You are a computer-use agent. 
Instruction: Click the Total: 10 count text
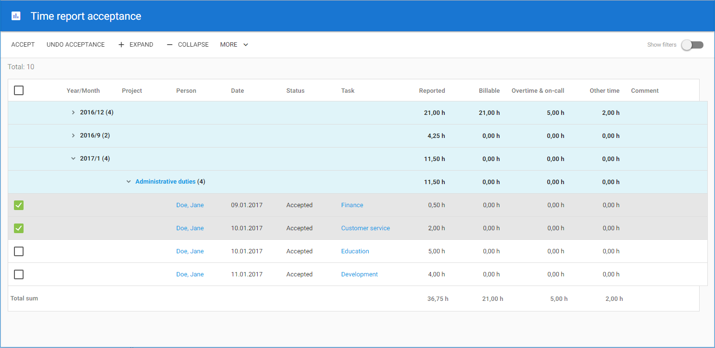point(21,67)
